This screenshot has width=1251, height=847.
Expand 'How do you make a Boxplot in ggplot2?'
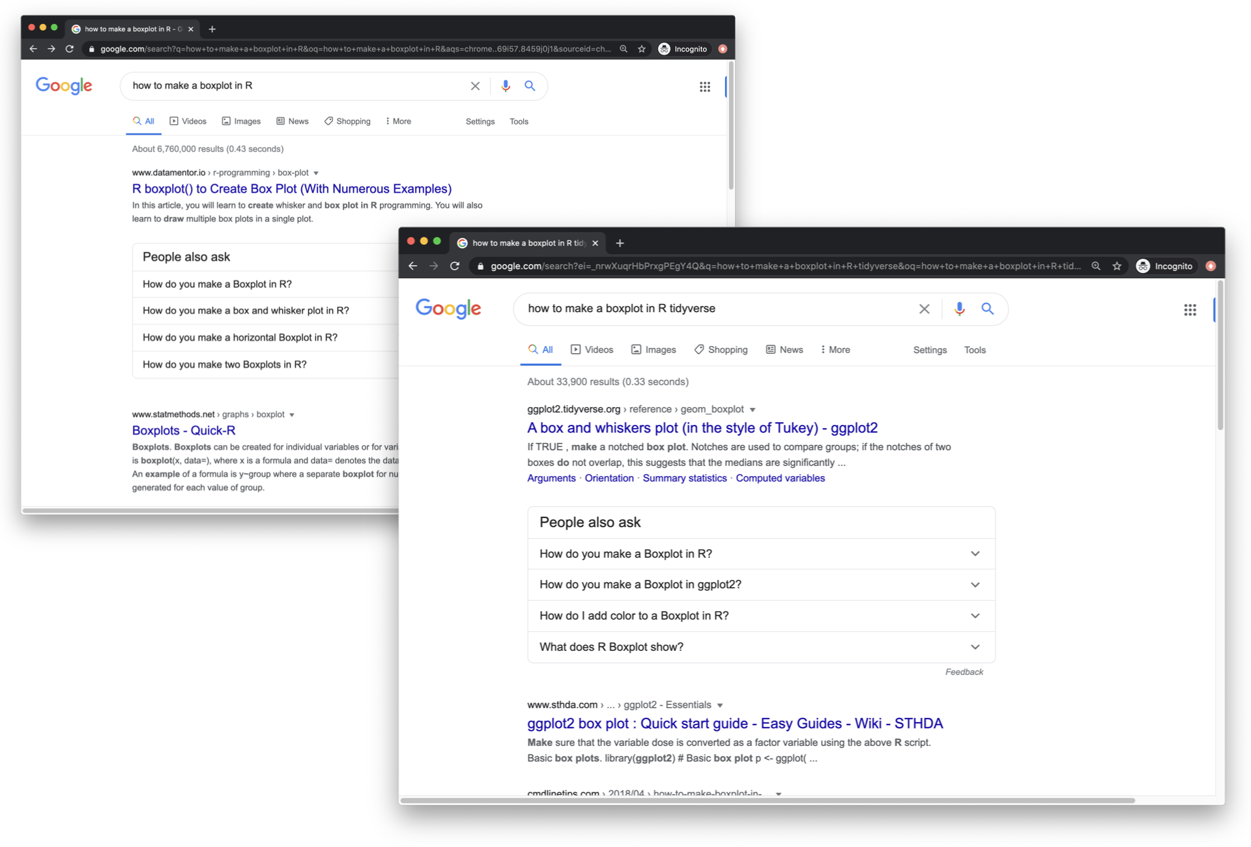coord(975,584)
